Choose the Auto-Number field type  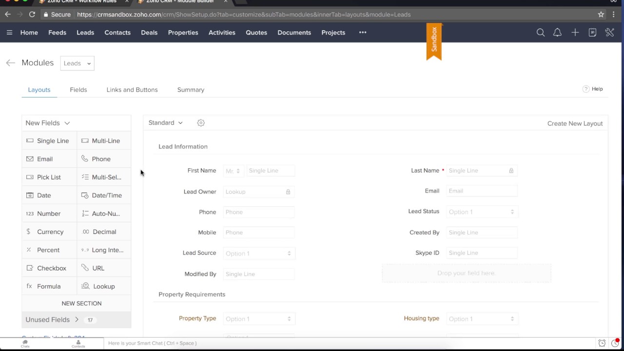click(104, 214)
